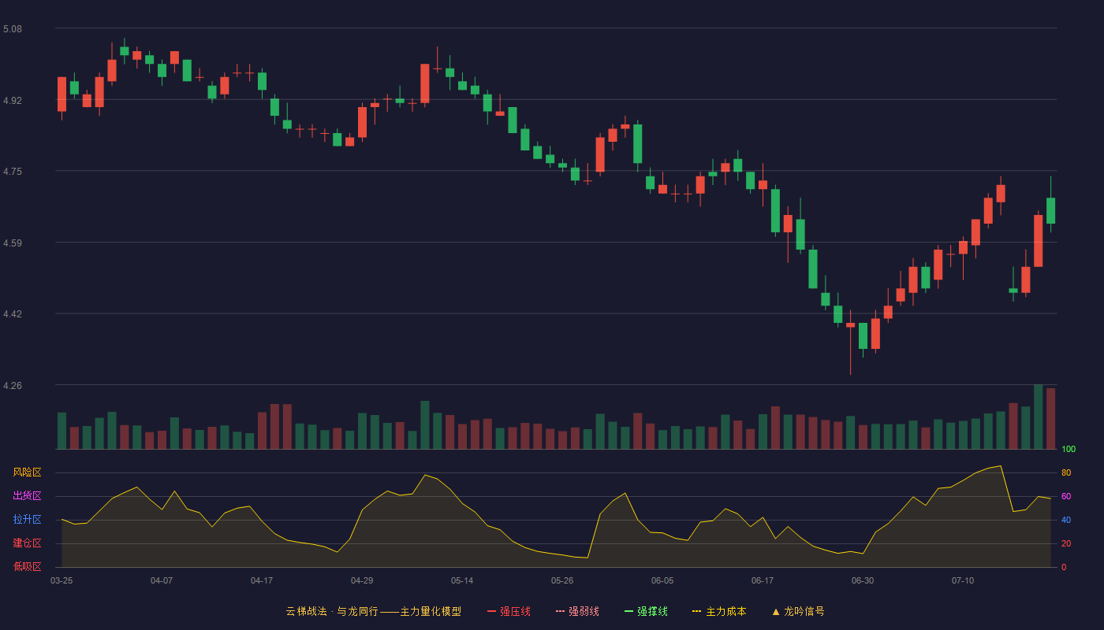1104x630 pixels.
Task: Click the 云梯战法 主力量化模型 legend title
Action: (373, 611)
